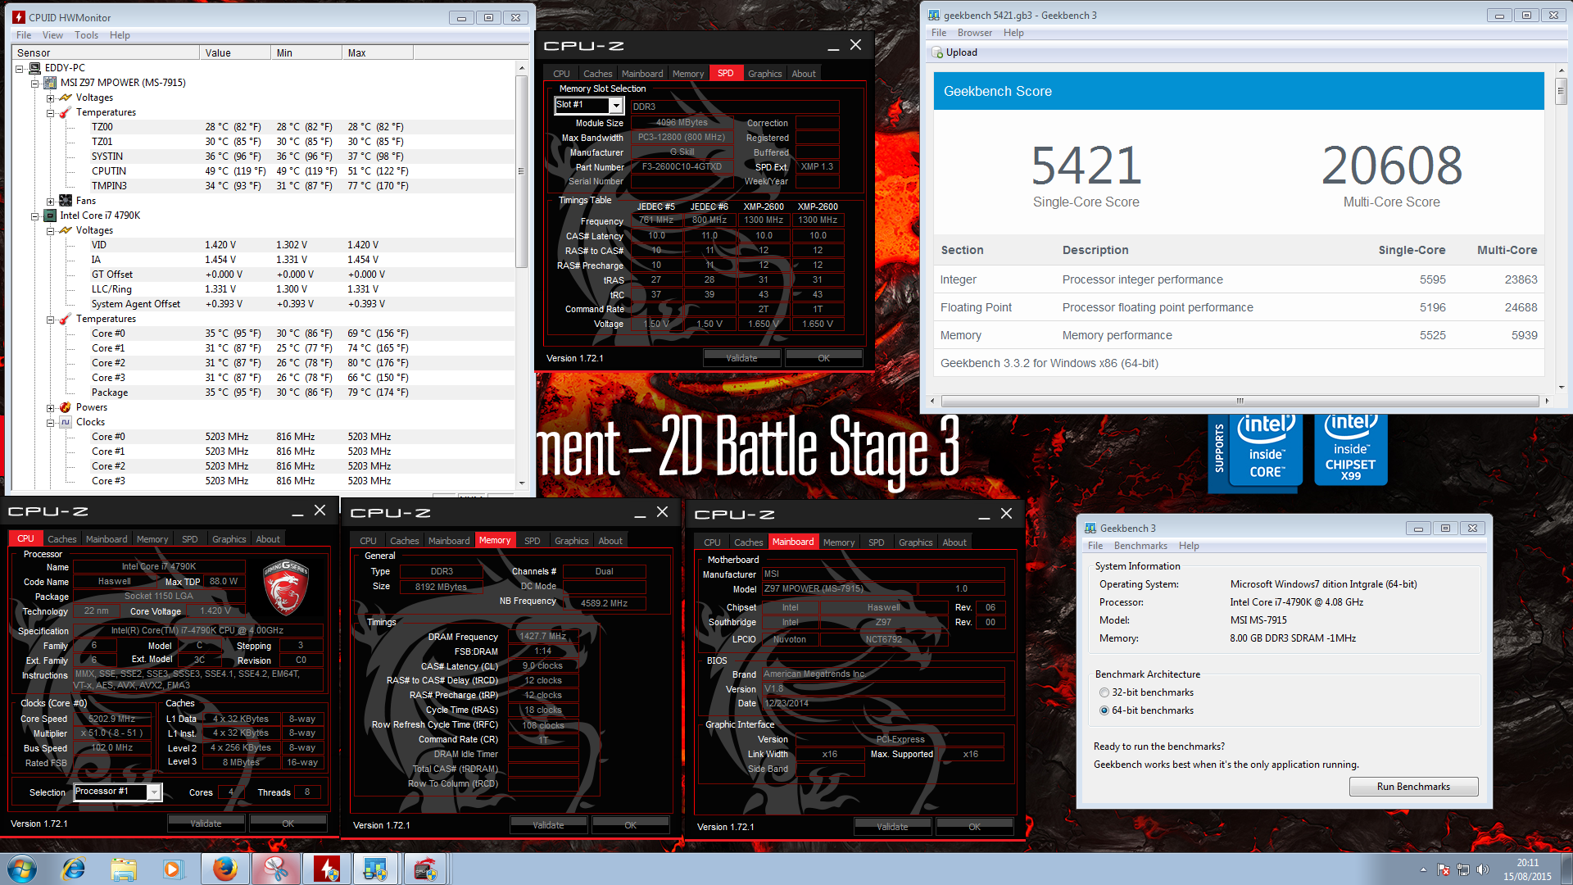
Task: Switch to Firefox in the taskbar
Action: (x=225, y=869)
